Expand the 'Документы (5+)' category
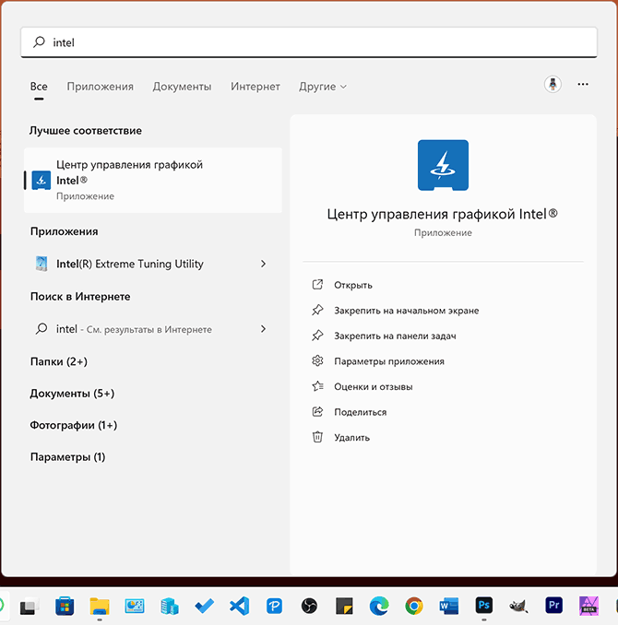618x625 pixels. 72,394
